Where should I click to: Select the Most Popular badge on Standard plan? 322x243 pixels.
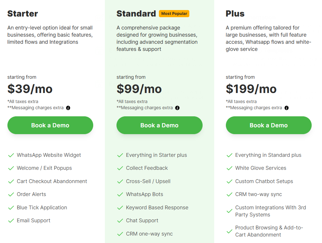[x=174, y=14]
